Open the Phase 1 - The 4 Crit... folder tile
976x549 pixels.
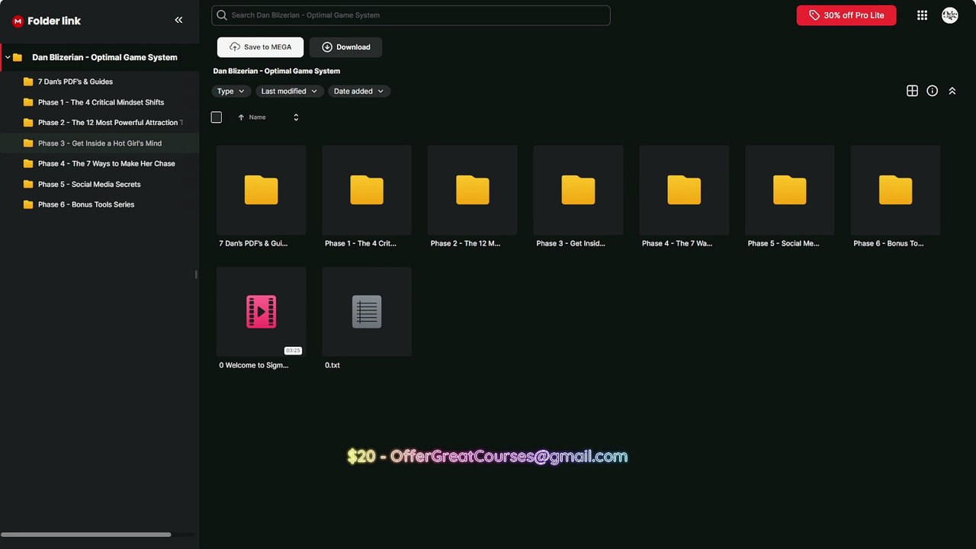coord(367,197)
